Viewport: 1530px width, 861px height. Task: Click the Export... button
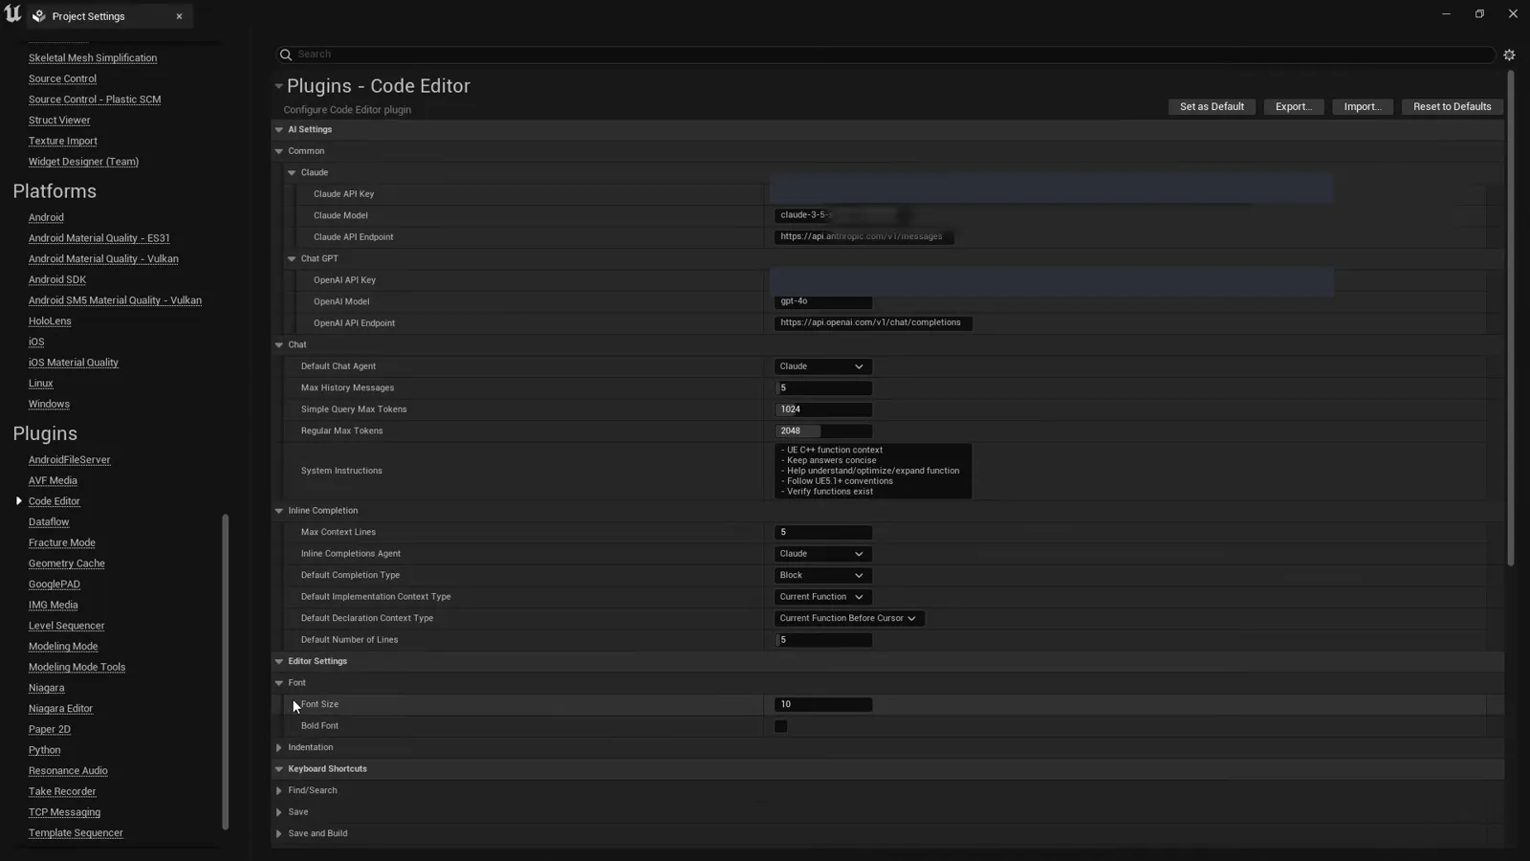point(1294,107)
